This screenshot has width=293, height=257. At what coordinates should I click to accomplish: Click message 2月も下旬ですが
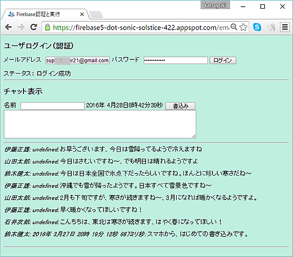tap(159, 198)
